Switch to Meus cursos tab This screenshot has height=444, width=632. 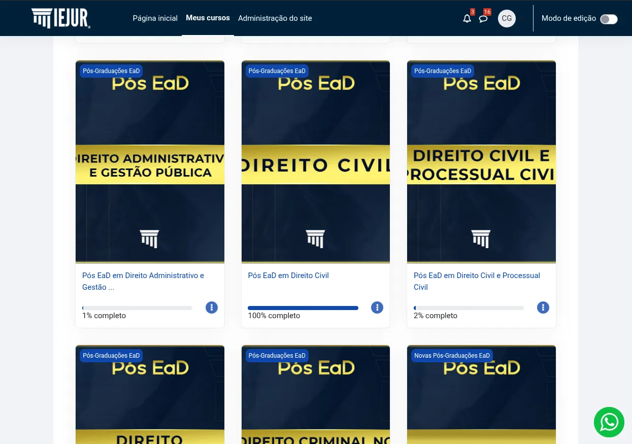[x=208, y=18]
